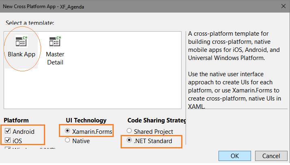Choose the Xamarin.Forms radio button
This screenshot has width=290, height=165.
click(x=67, y=131)
